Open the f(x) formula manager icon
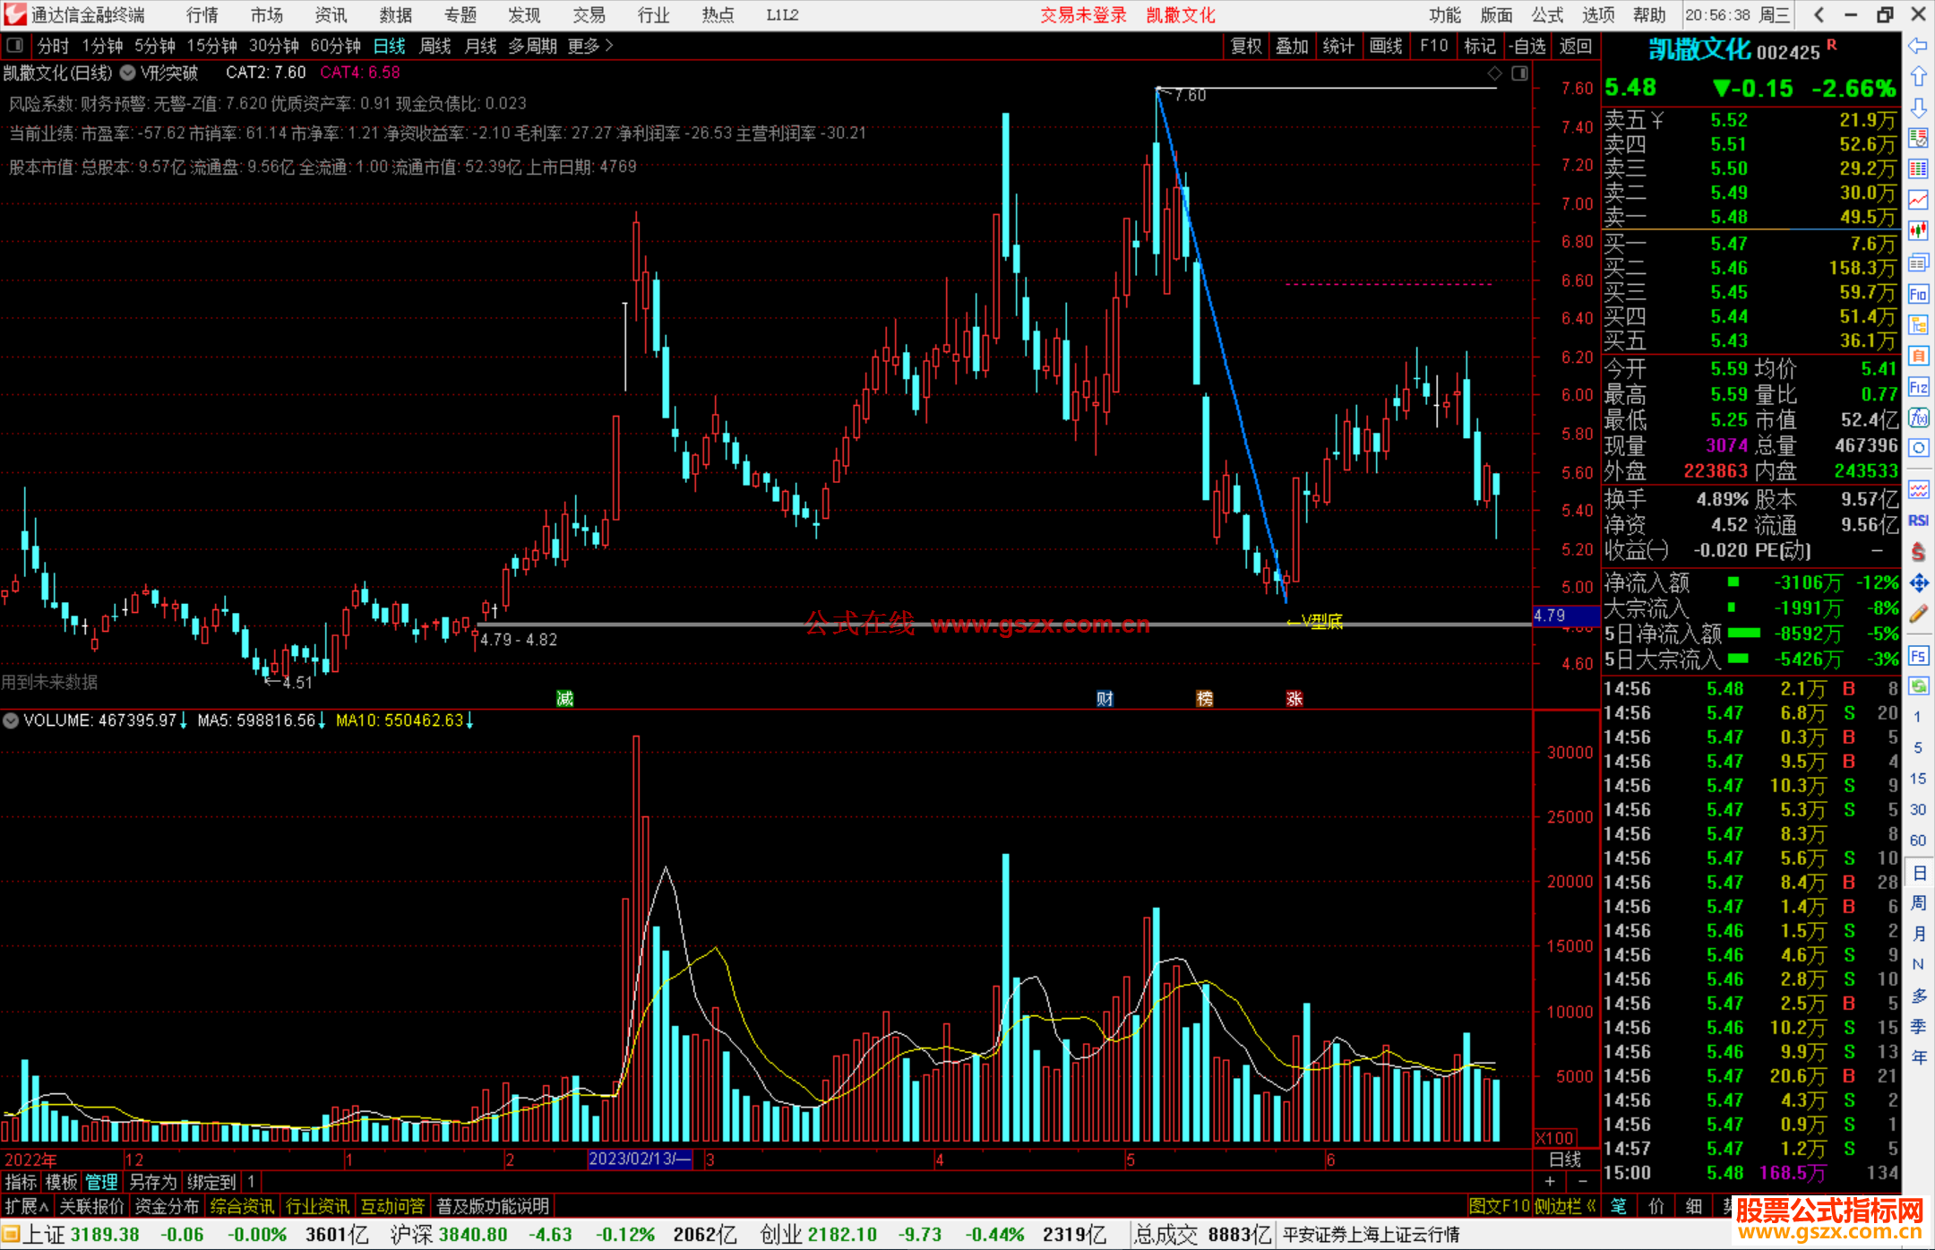 [x=1918, y=418]
